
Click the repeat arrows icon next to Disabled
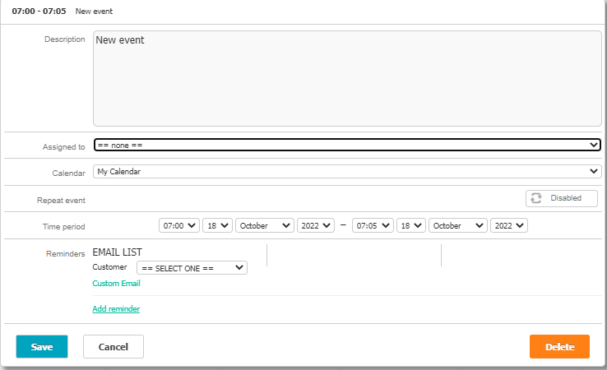pyautogui.click(x=536, y=198)
